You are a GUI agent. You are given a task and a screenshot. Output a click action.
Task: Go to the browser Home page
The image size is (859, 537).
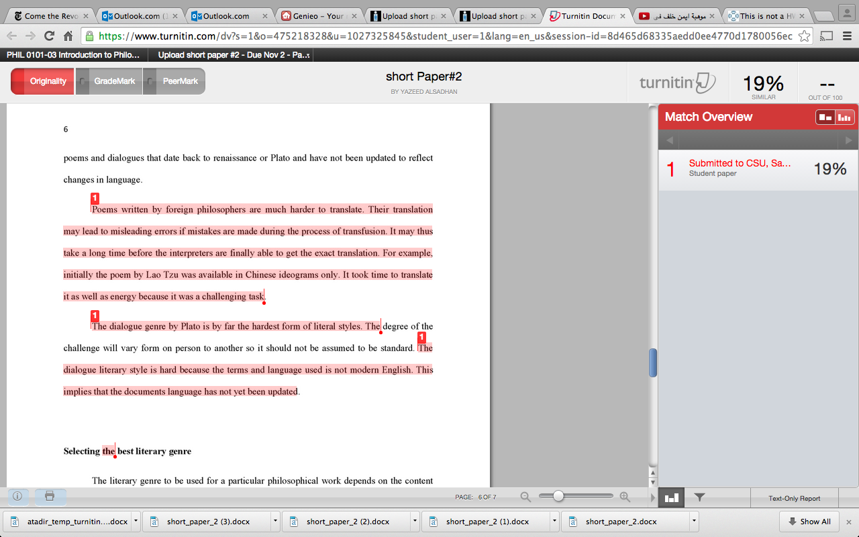(68, 36)
